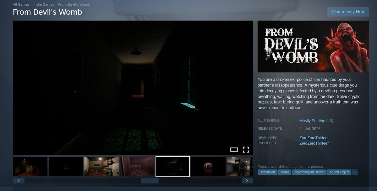Select the highlighted dark hallway thumbnail

point(173,167)
